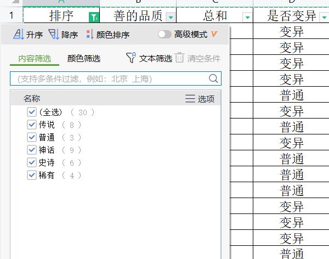The image size is (329, 259).
Task: Open the active filter button on 排序
Action: [94, 17]
